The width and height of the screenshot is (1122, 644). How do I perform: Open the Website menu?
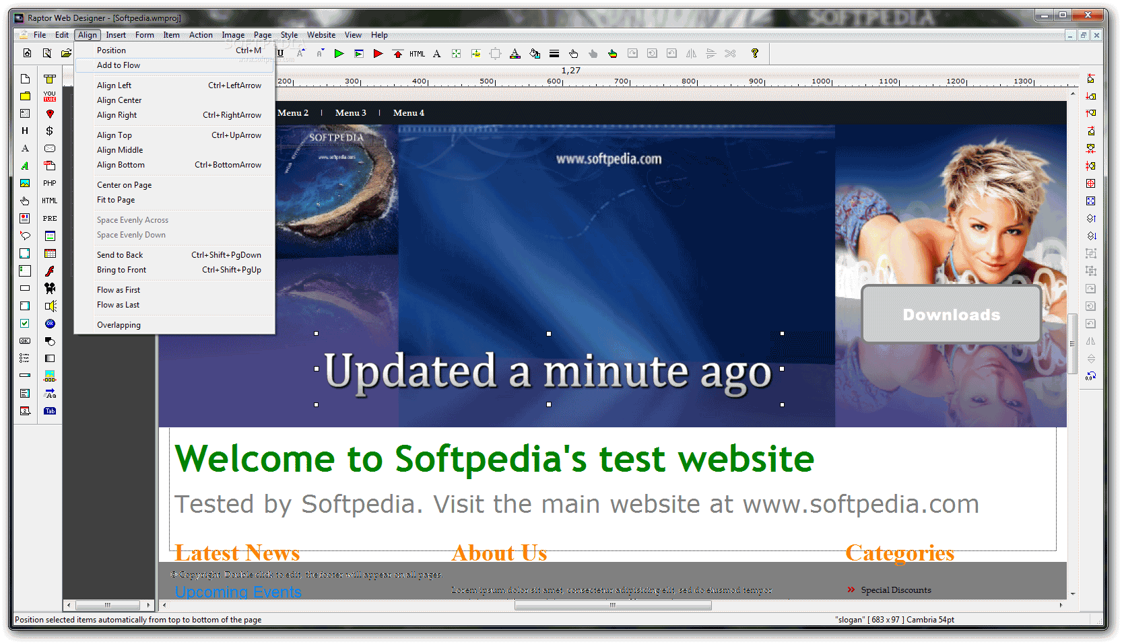tap(321, 35)
